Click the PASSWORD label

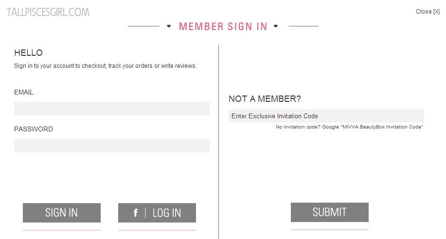click(x=34, y=129)
